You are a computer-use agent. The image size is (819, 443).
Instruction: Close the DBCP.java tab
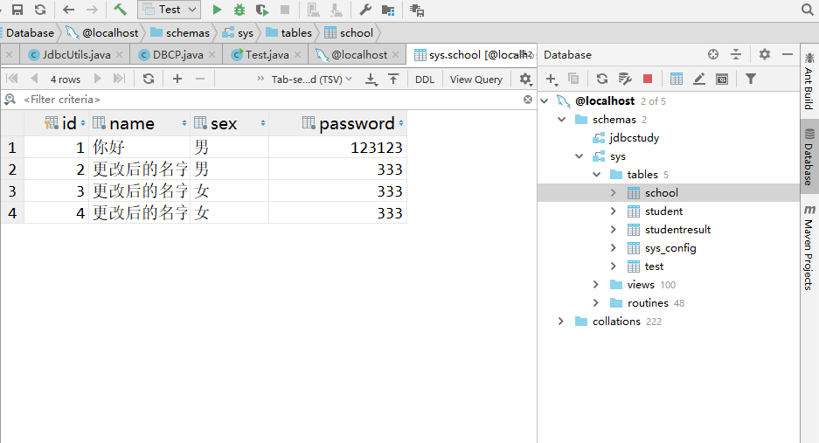pos(212,54)
